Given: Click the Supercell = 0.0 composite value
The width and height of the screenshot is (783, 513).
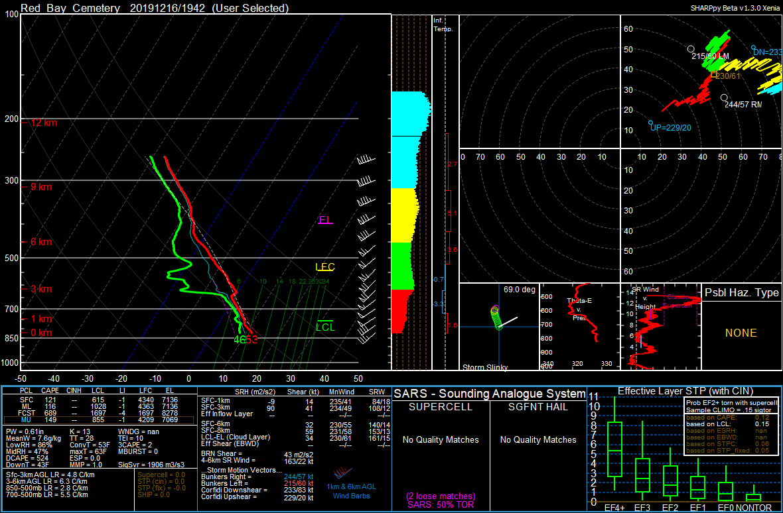Looking at the screenshot, I should coord(161,475).
